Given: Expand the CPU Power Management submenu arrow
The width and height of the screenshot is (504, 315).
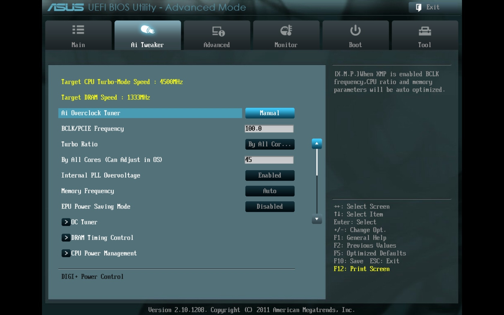Looking at the screenshot, I should [66, 253].
